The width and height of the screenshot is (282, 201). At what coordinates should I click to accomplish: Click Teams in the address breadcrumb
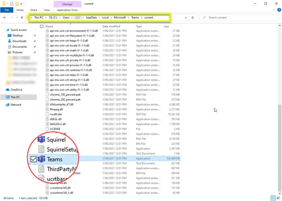(135, 18)
